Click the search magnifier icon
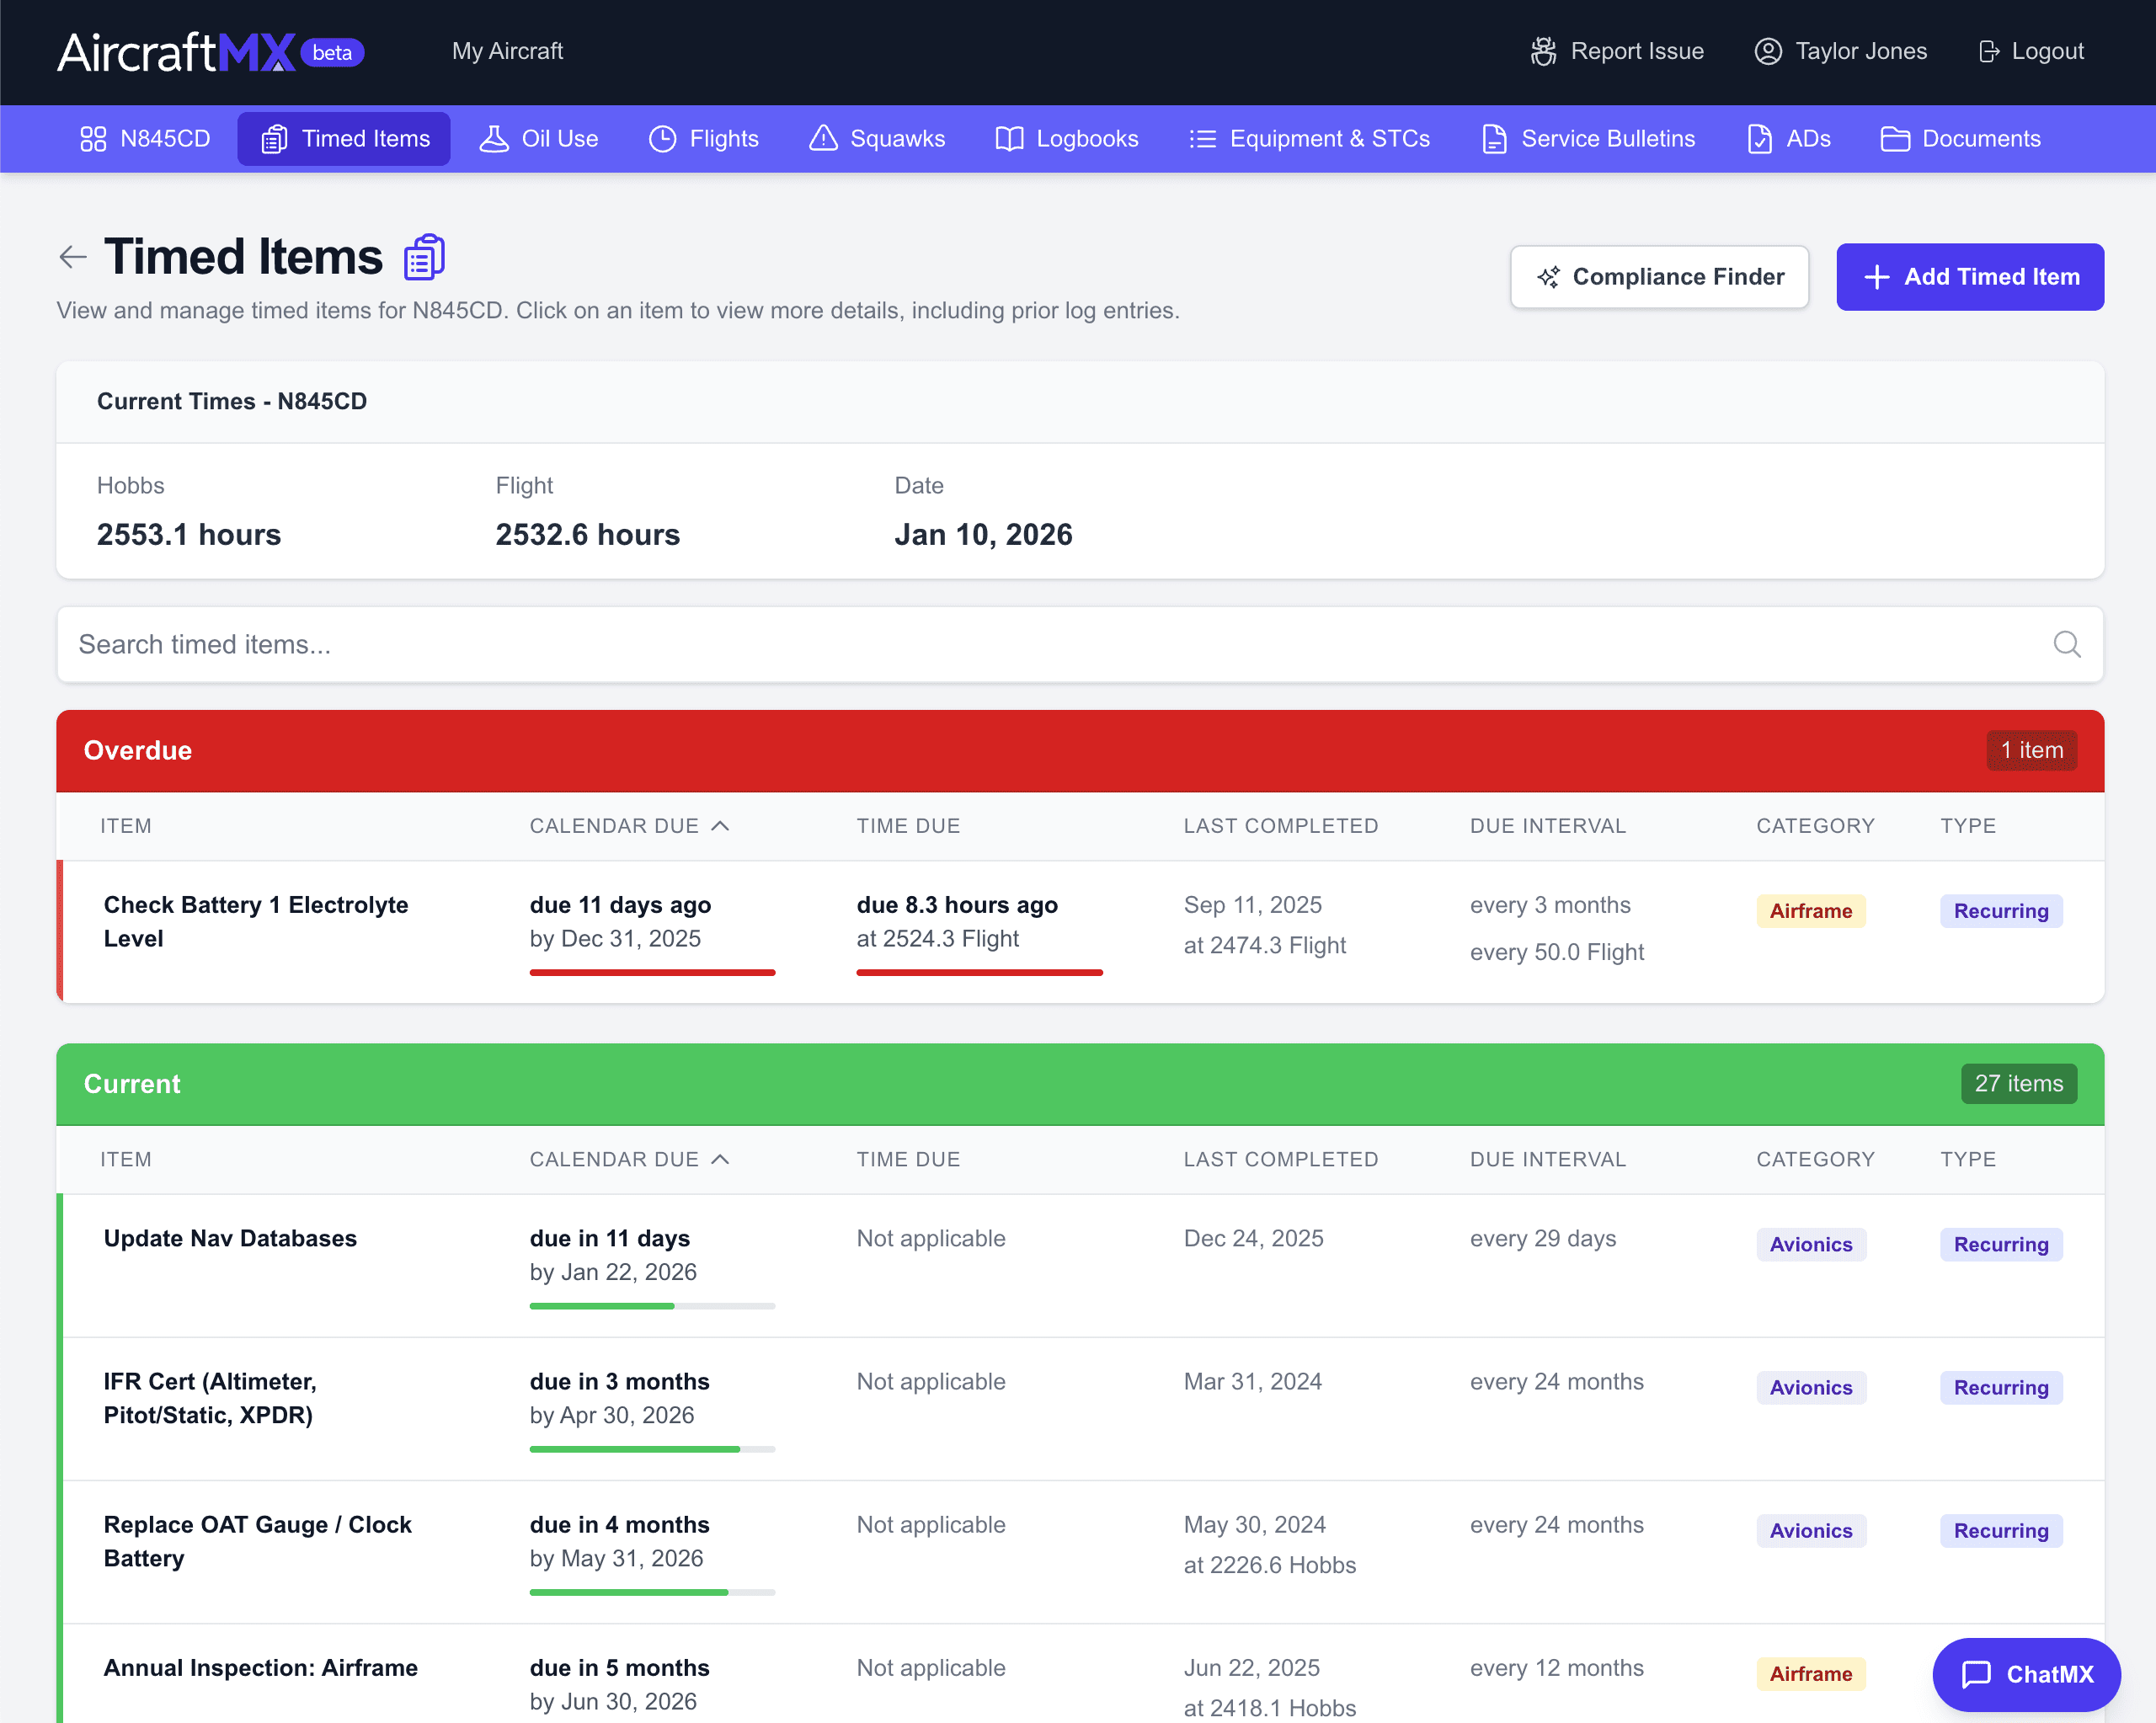The height and width of the screenshot is (1723, 2156). tap(2066, 644)
